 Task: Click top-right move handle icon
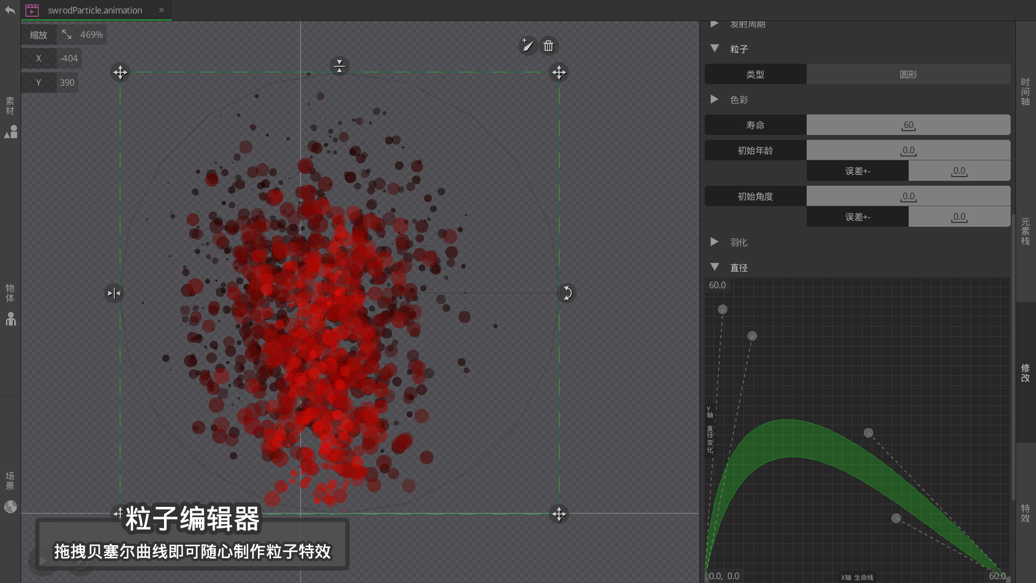click(559, 72)
